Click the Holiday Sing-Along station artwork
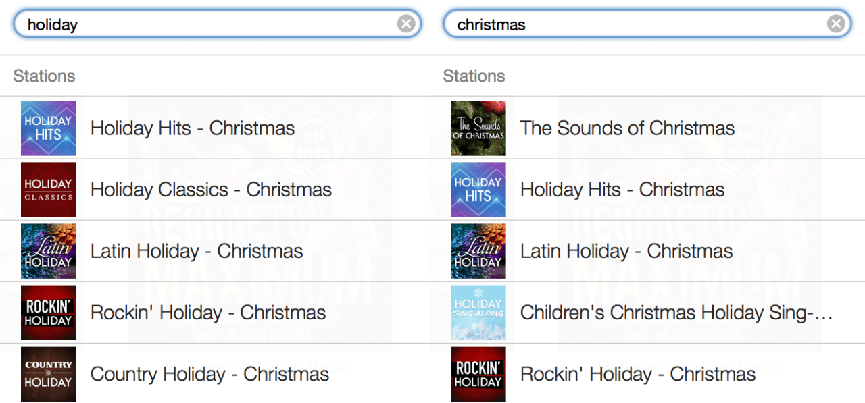This screenshot has height=403, width=865. (x=478, y=313)
